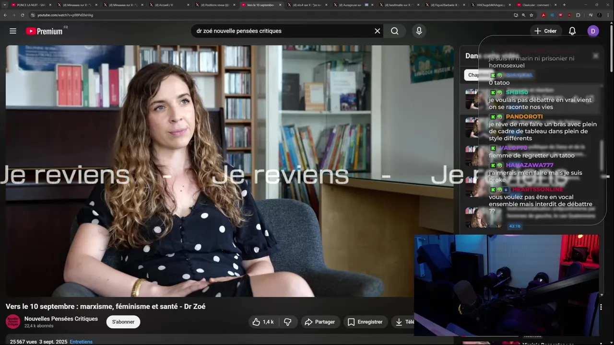Viewport: 614px width, 345px height.
Task: Reload the page with the refresh icon
Action: pos(23,15)
